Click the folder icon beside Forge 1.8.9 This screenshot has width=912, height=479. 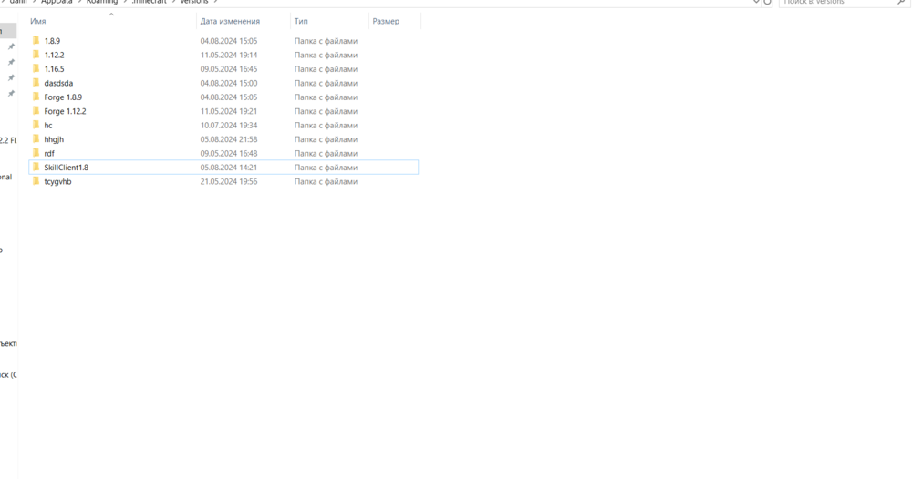tap(36, 97)
